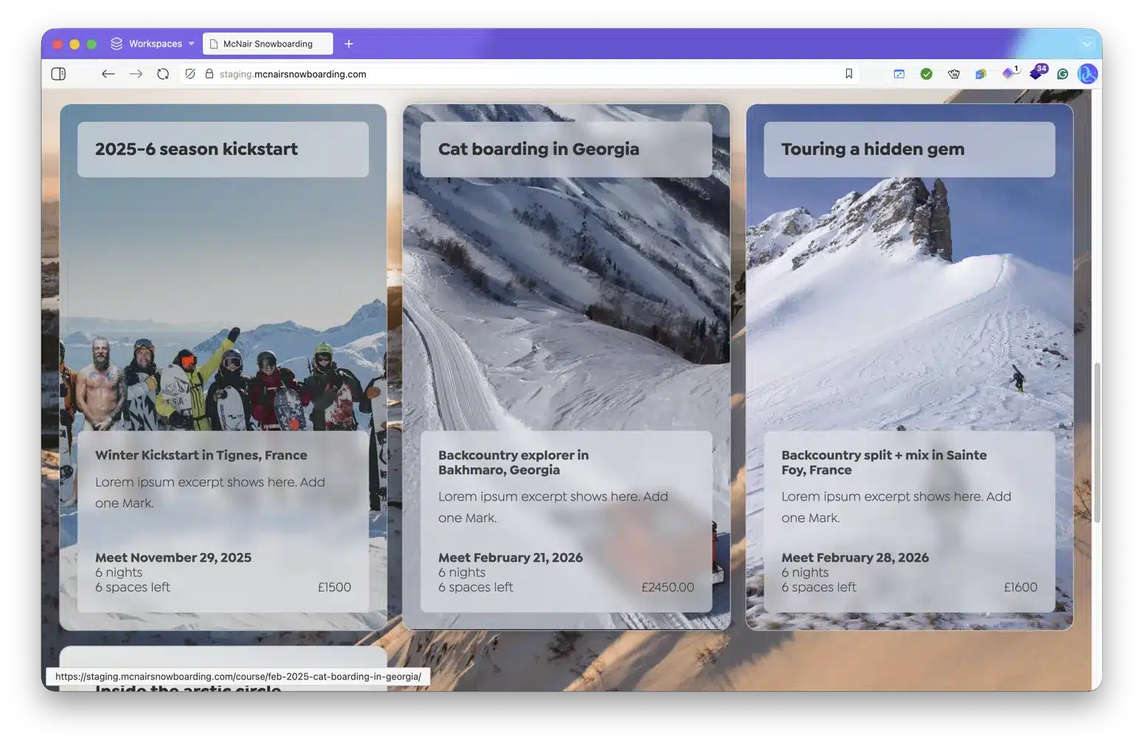Click the tracker shield icon in address bar
This screenshot has height=746, width=1144.
pyautogui.click(x=190, y=74)
